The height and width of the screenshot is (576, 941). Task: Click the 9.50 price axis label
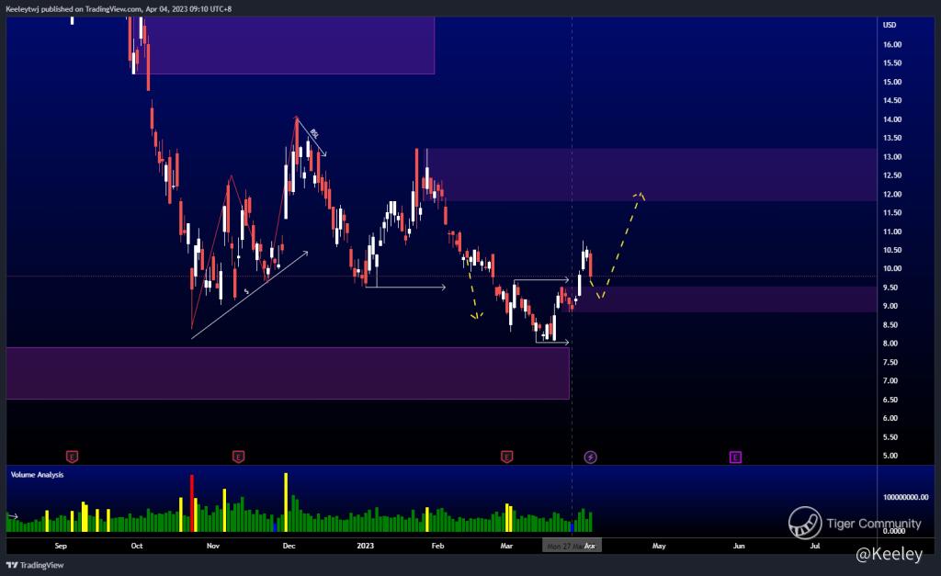(x=890, y=288)
